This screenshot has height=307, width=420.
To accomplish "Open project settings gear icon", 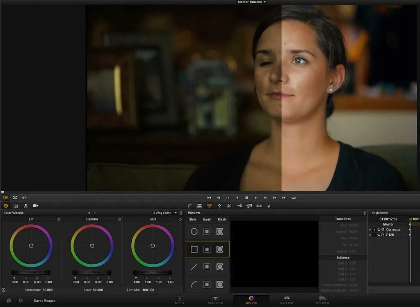I will coord(21,300).
